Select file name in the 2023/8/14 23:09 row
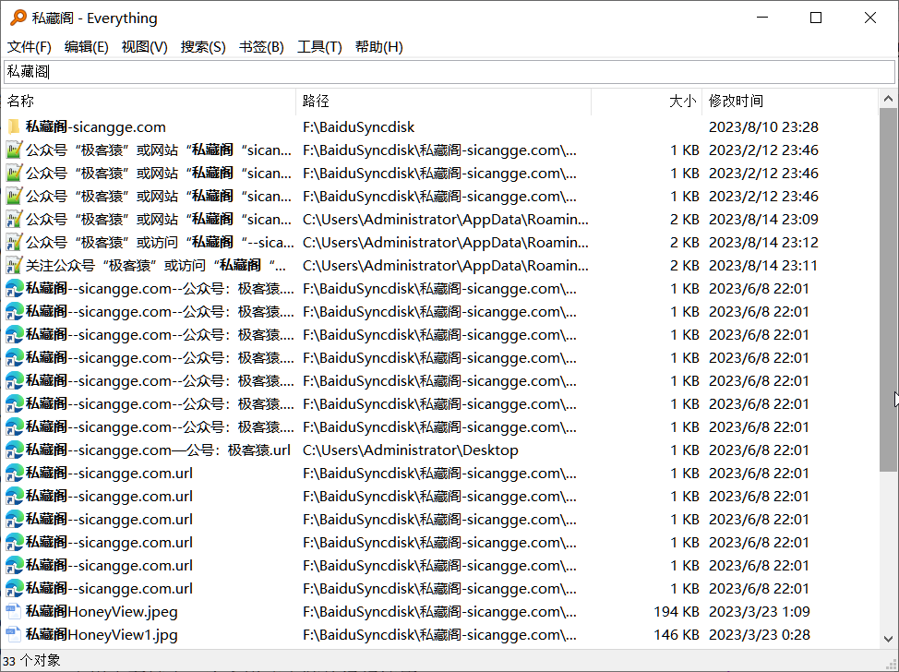The image size is (899, 672). 159,219
